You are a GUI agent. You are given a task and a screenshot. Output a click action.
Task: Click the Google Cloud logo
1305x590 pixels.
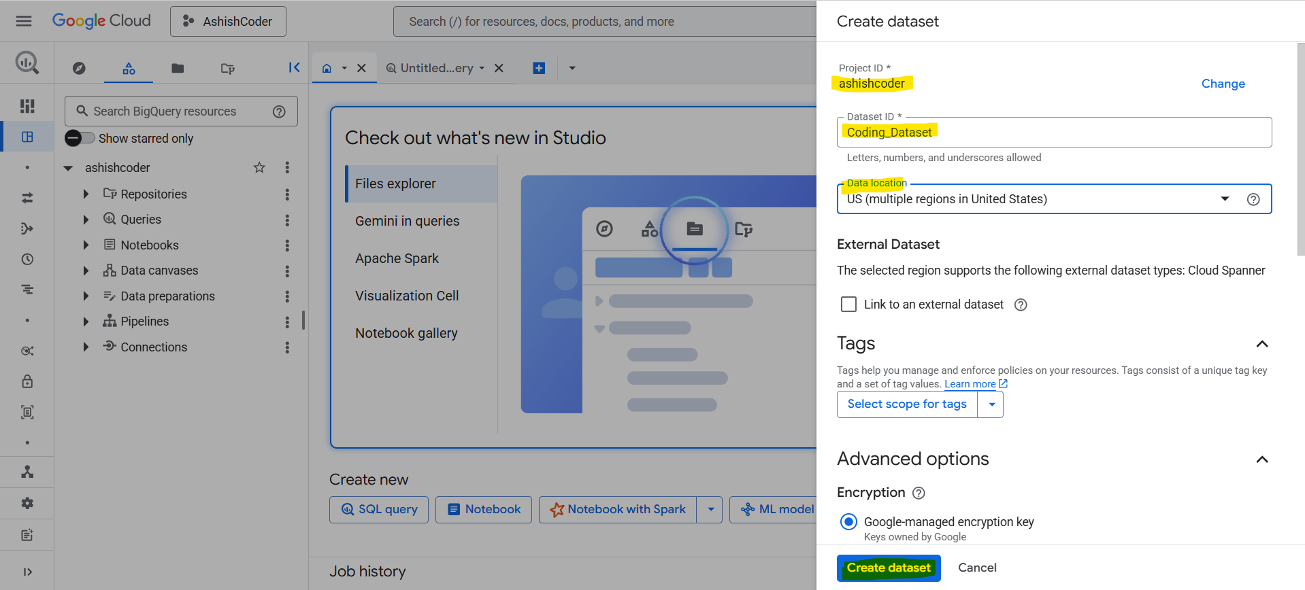tap(101, 21)
